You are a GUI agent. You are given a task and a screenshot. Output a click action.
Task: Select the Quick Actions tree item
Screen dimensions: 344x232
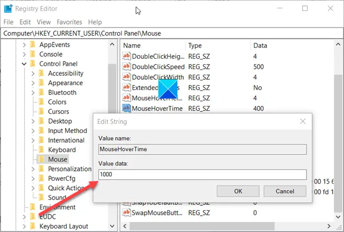[67, 188]
